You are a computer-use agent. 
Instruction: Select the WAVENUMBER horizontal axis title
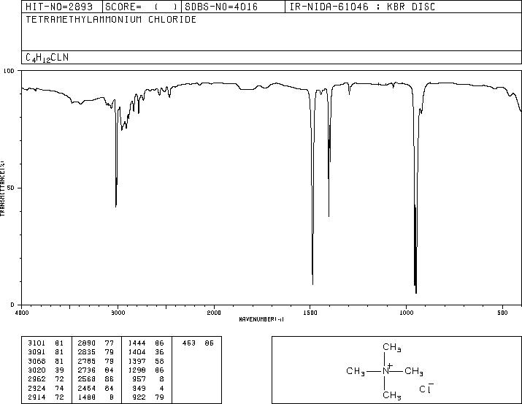click(x=261, y=319)
